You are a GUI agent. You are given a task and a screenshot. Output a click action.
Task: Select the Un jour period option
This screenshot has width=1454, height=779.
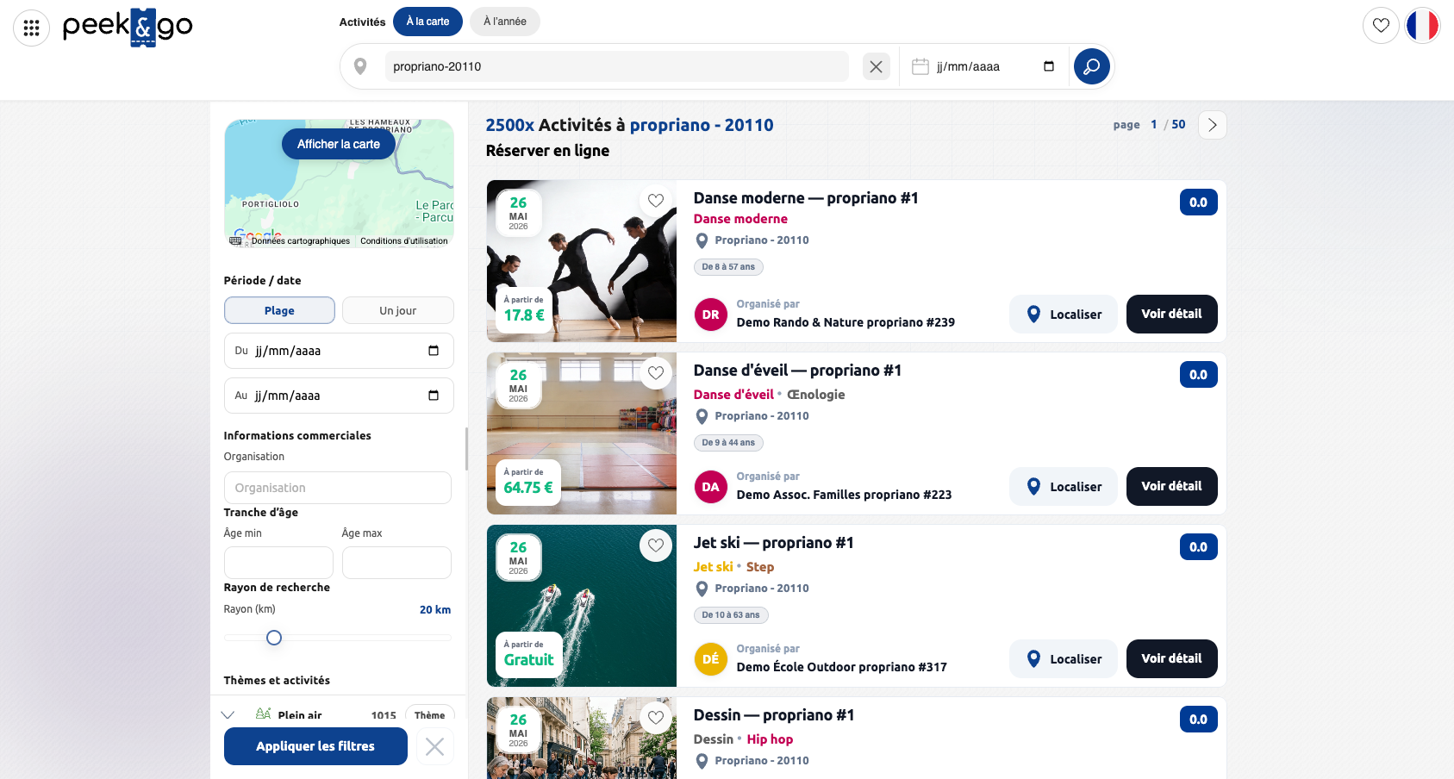coord(398,310)
